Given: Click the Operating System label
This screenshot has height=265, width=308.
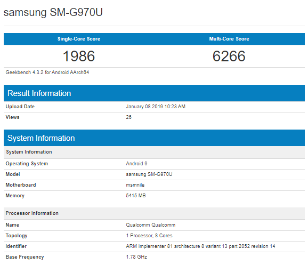Looking at the screenshot, I should pyautogui.click(x=27, y=164).
